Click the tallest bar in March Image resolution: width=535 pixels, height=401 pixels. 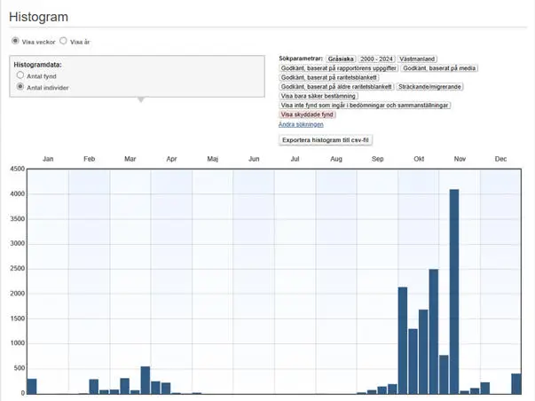pos(146,380)
